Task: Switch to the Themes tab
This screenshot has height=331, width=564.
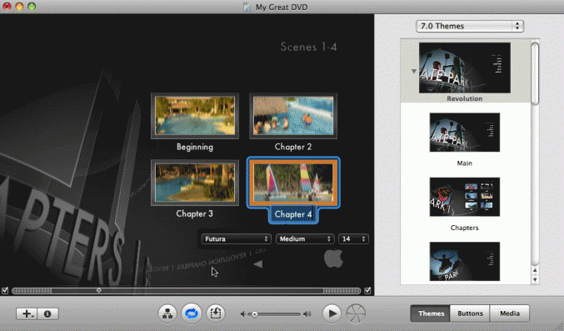Action: click(431, 313)
